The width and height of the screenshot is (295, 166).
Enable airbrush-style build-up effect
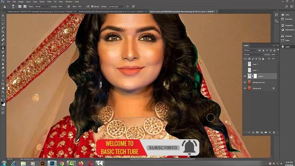click(88, 6)
